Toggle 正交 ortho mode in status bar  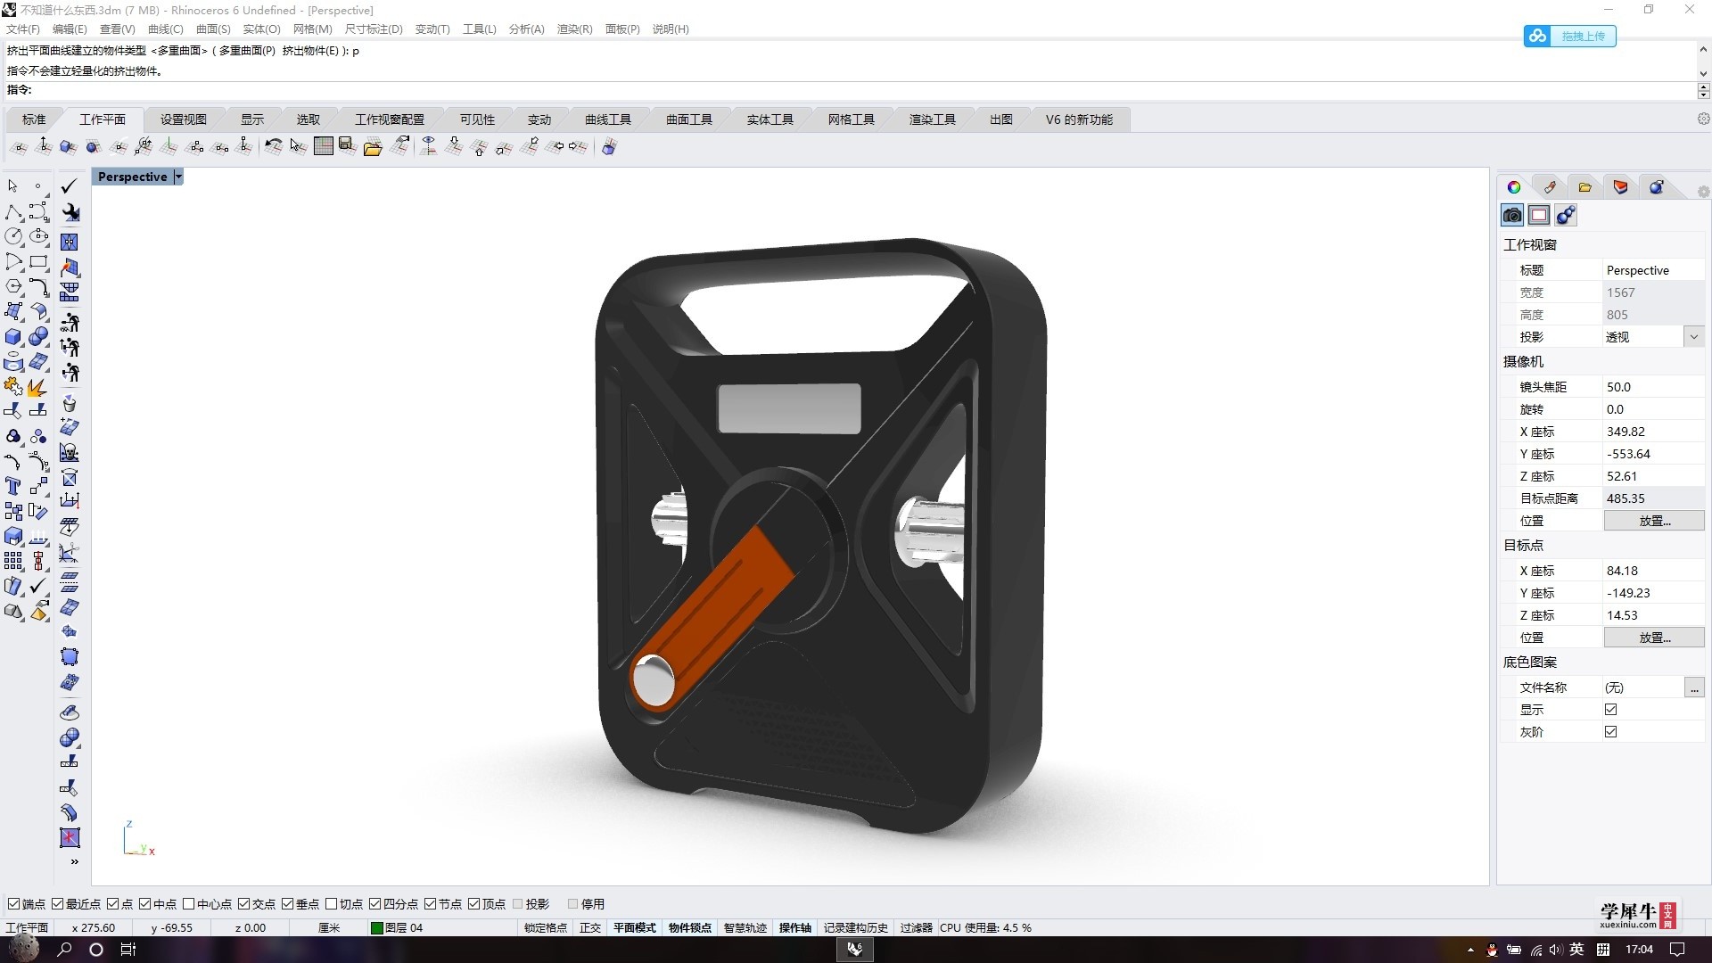click(x=589, y=928)
